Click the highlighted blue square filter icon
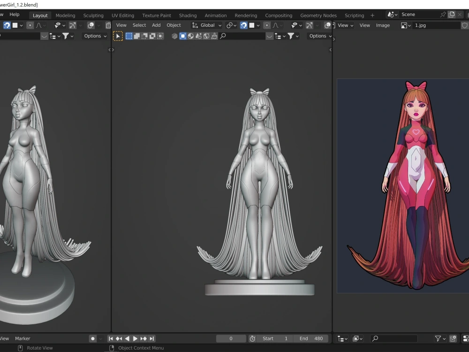469x352 pixels. pyautogui.click(x=183, y=36)
